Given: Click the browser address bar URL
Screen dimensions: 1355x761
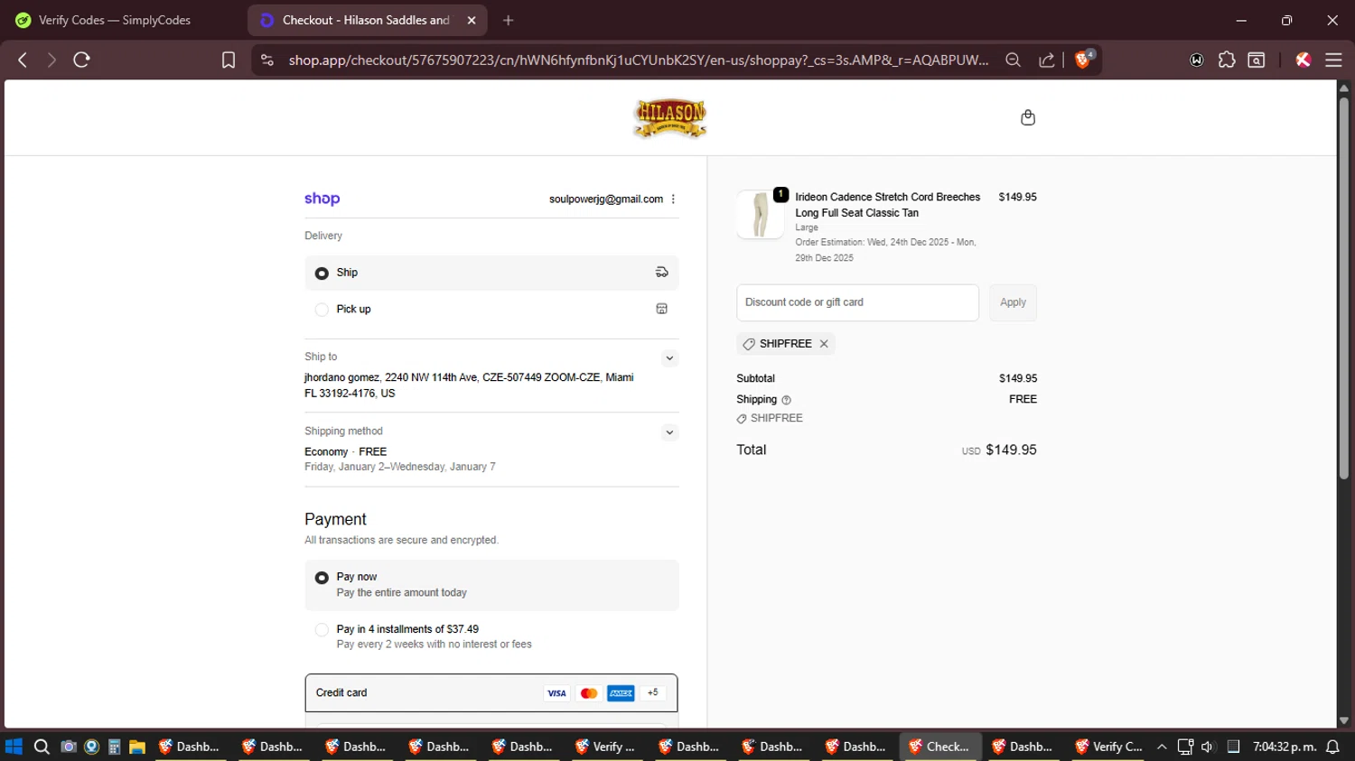Looking at the screenshot, I should (x=638, y=60).
